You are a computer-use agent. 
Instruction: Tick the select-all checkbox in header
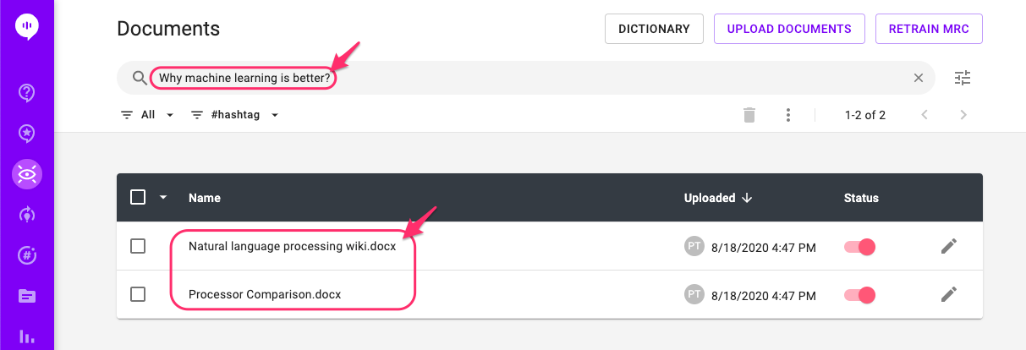click(x=138, y=198)
